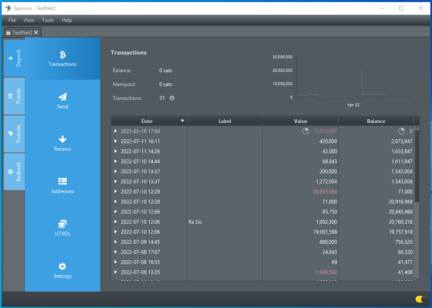Click the 20,916,968 balance cell

coord(376,202)
